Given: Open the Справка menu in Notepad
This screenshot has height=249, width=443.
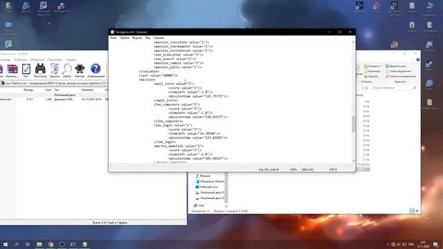Looking at the screenshot, I should coord(159,37).
